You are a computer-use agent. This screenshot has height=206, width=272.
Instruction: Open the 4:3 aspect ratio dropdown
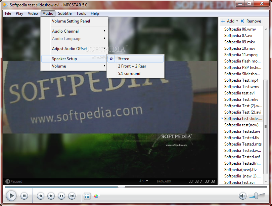(x=143, y=181)
